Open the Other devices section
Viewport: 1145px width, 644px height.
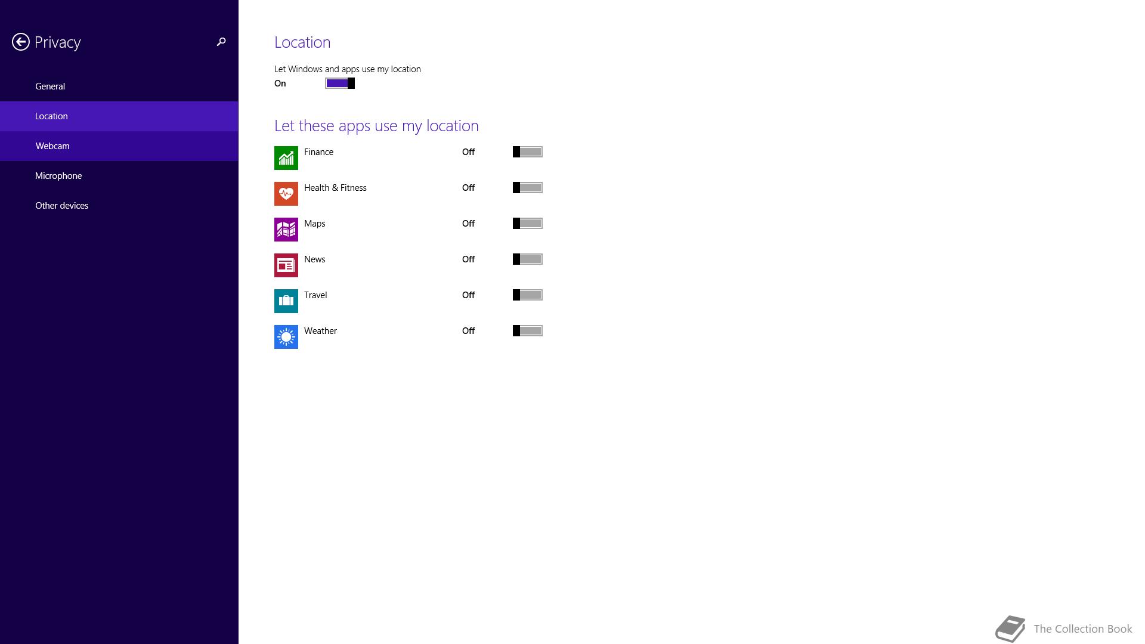pyautogui.click(x=119, y=206)
